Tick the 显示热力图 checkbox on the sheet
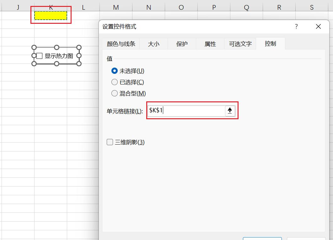The width and height of the screenshot is (333, 240). [40, 56]
